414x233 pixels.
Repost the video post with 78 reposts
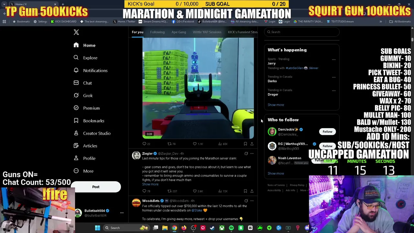click(171, 144)
